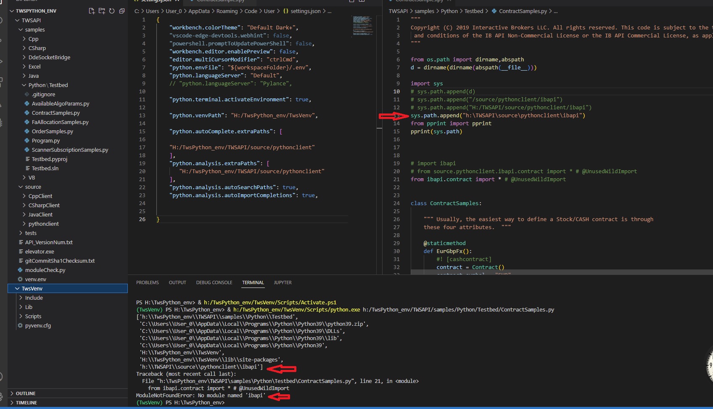Click the ContractSamples.py path link in traceback
Viewport: 713px width, 409px height.
[256, 381]
